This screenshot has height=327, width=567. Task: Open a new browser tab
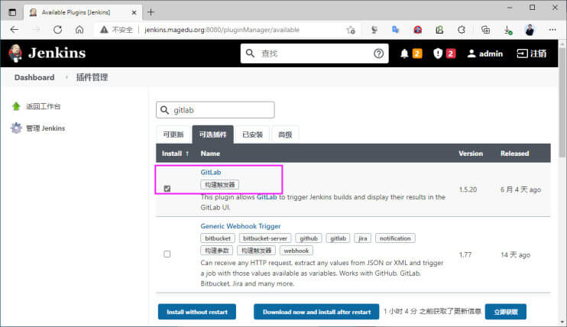[151, 12]
